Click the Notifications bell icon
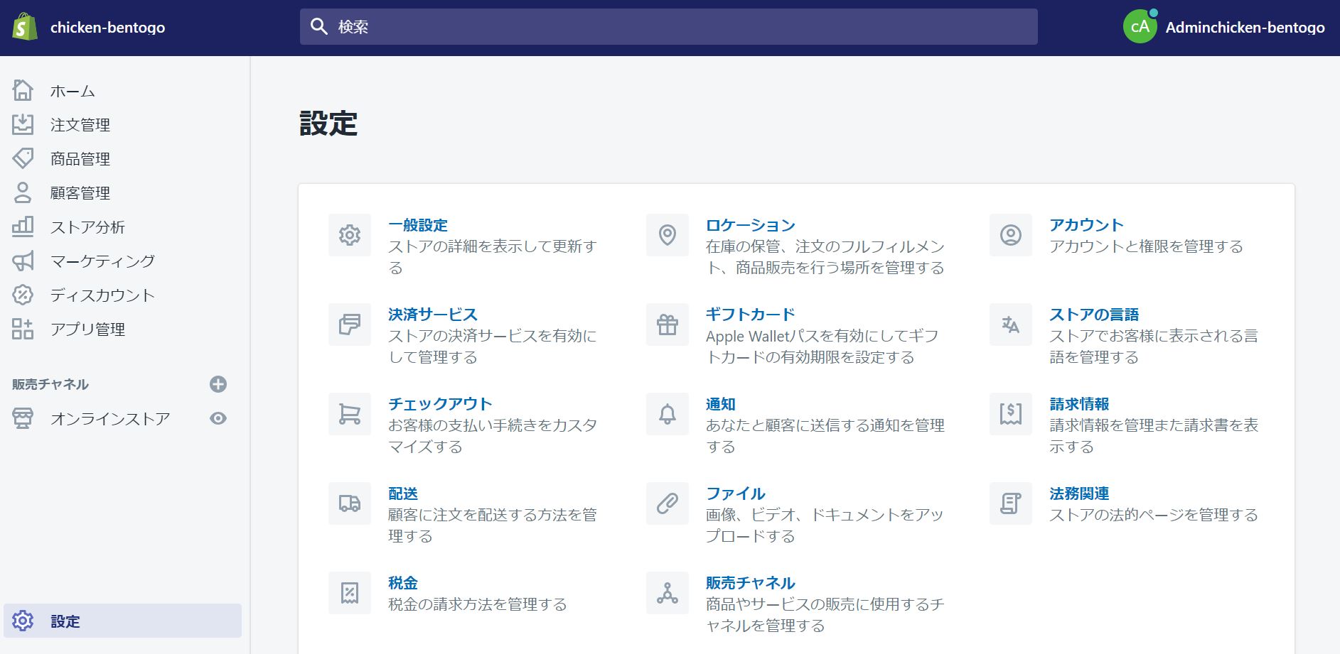 coord(667,414)
